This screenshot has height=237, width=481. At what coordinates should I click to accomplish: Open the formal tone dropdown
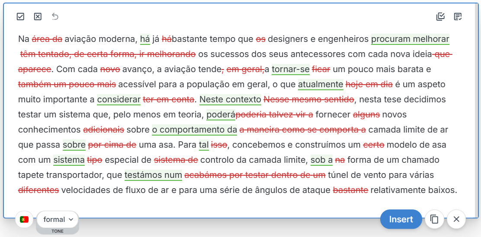pyautogui.click(x=58, y=219)
